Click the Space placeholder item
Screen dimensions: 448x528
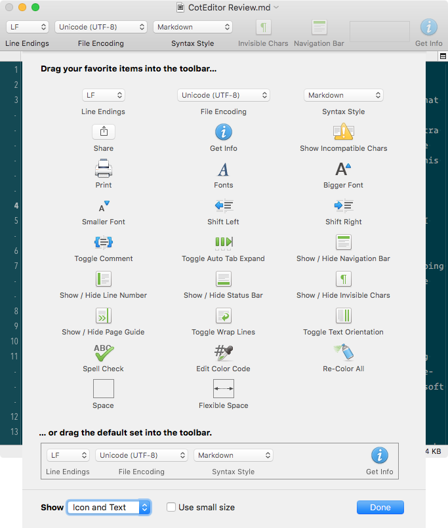(x=104, y=388)
